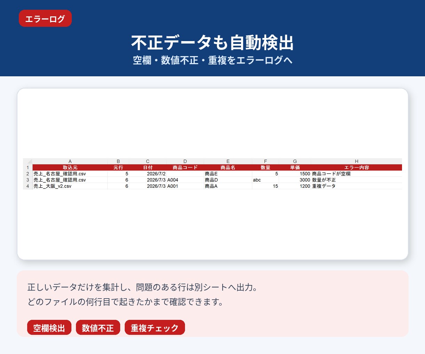Click the 商品D cell
This screenshot has height=354, width=425.
coord(228,180)
